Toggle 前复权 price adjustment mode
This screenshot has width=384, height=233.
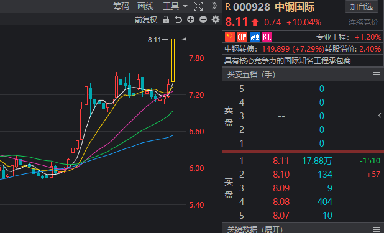click(x=146, y=20)
